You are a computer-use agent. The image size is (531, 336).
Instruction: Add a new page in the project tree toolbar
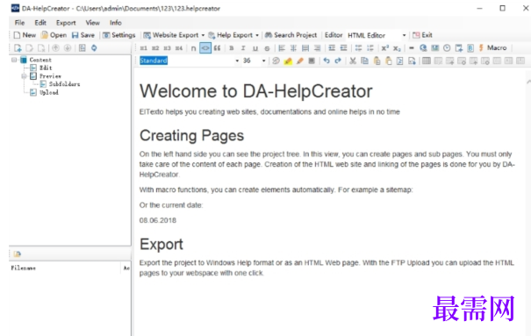[18, 48]
